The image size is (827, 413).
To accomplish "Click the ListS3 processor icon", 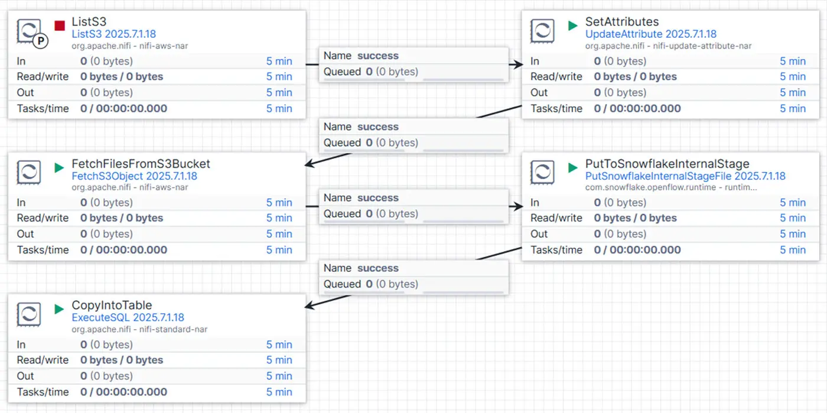I will [x=29, y=31].
